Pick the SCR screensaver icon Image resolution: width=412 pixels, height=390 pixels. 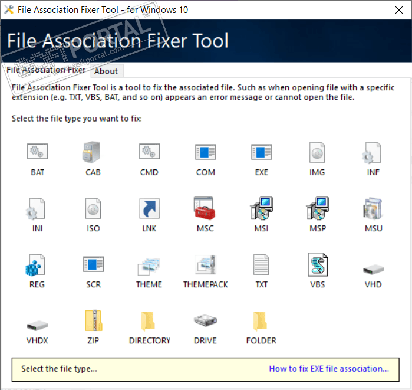[x=93, y=264]
